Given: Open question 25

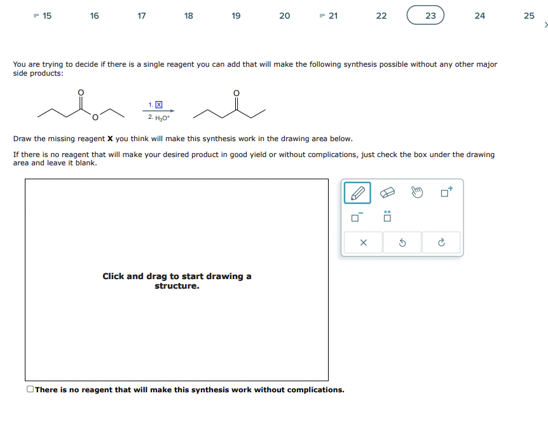Looking at the screenshot, I should pyautogui.click(x=529, y=15).
